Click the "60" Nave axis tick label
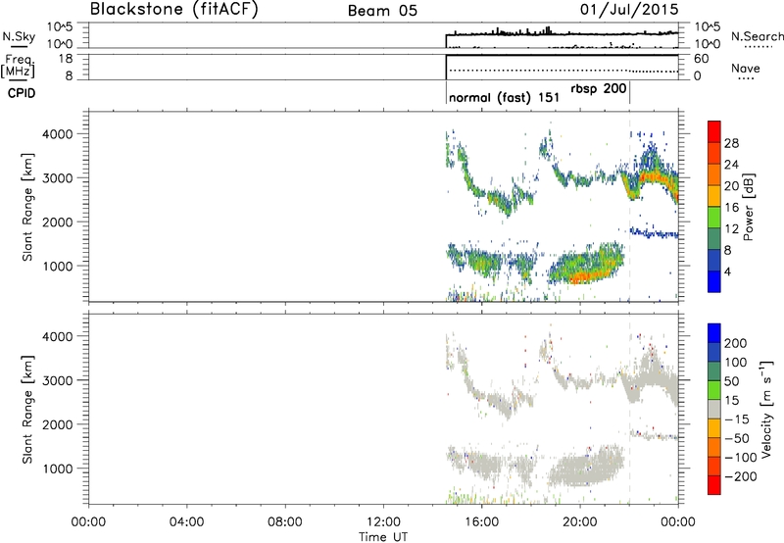The image size is (784, 543). (x=701, y=59)
